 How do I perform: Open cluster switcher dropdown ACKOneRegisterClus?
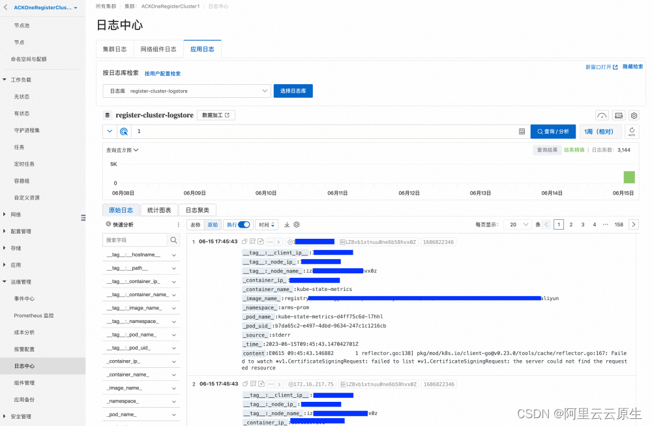[46, 7]
